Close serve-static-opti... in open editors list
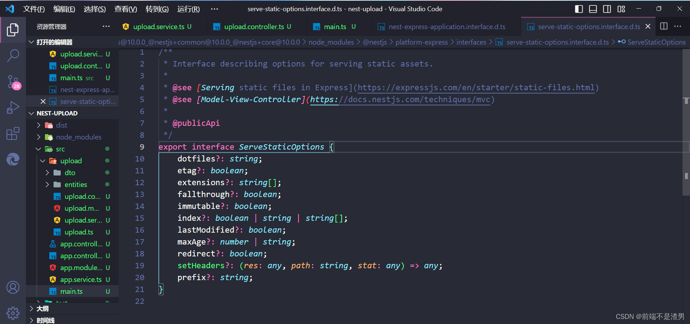The height and width of the screenshot is (324, 690). (43, 101)
